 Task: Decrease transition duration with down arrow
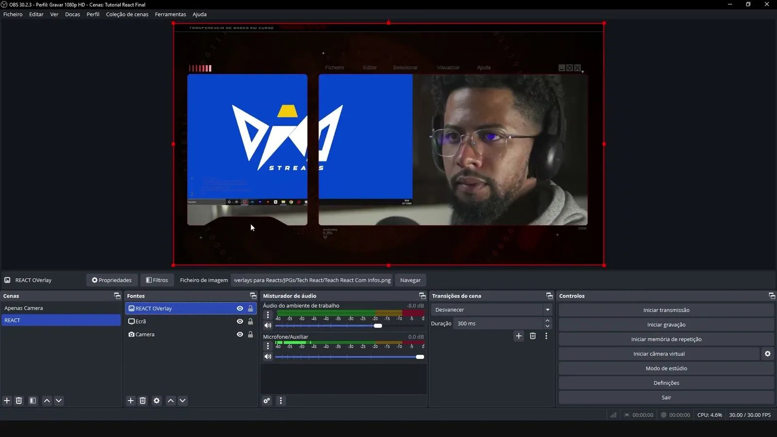[547, 326]
